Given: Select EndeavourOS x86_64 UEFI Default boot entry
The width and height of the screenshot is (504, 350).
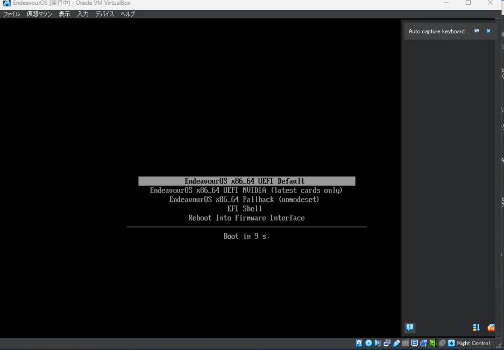Looking at the screenshot, I should click(x=247, y=181).
